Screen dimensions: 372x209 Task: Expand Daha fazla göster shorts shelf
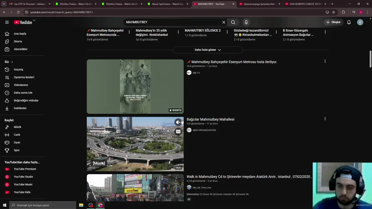(x=208, y=50)
